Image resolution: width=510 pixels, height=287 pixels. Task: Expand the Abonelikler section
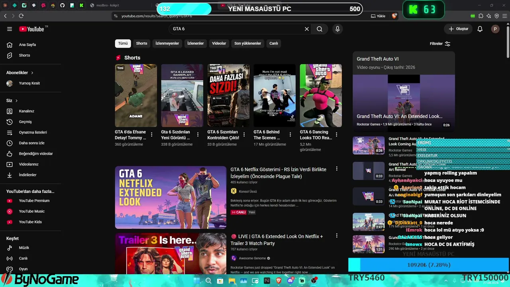(20, 73)
